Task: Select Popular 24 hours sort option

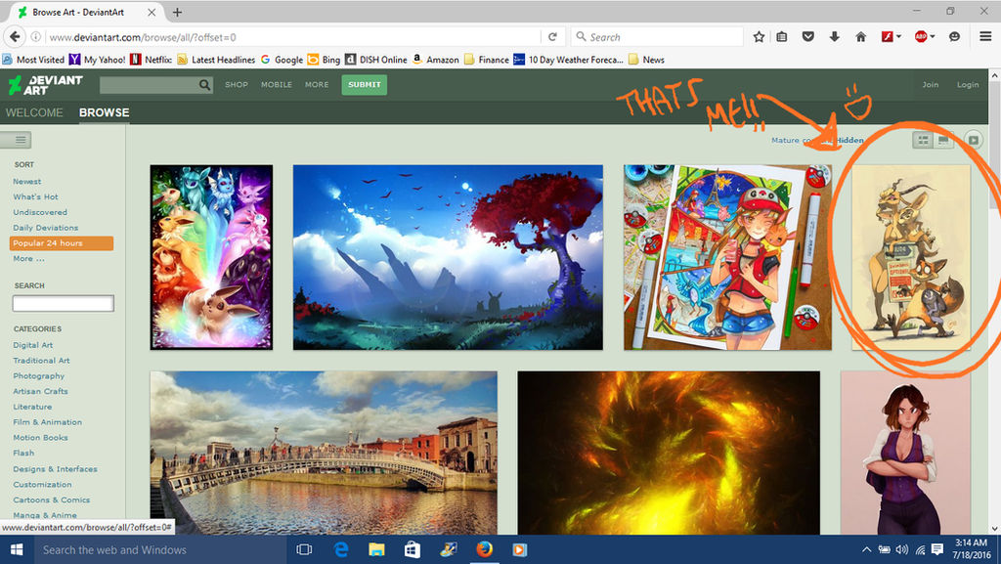Action: pos(62,243)
